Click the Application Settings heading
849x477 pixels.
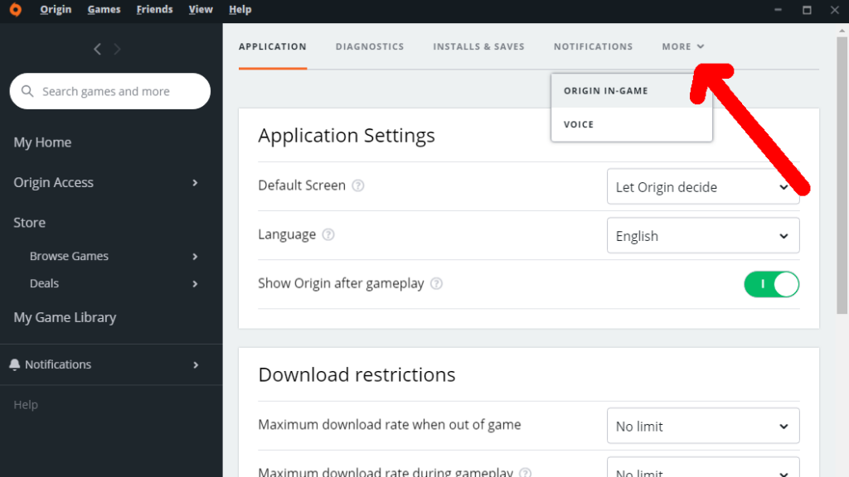click(x=347, y=135)
